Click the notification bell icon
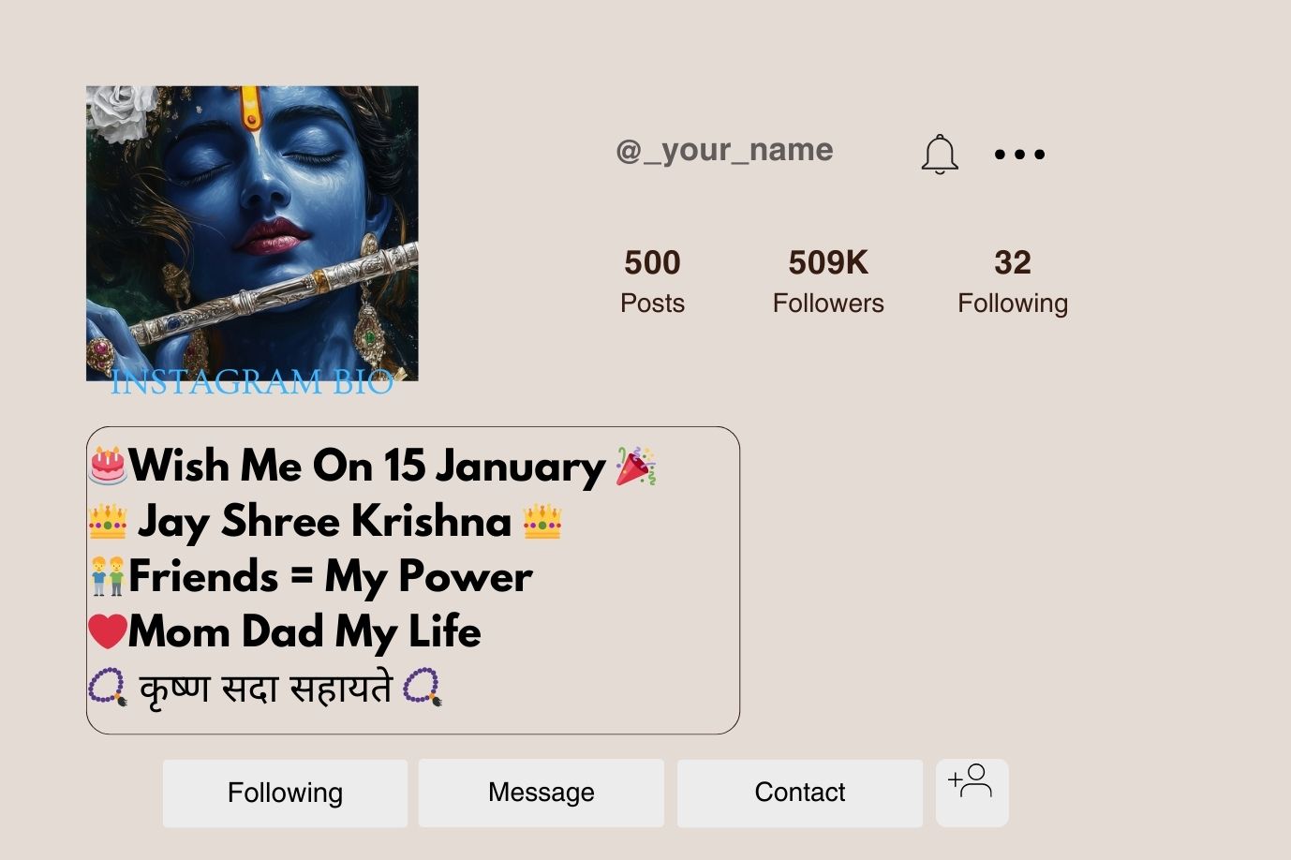 click(940, 155)
